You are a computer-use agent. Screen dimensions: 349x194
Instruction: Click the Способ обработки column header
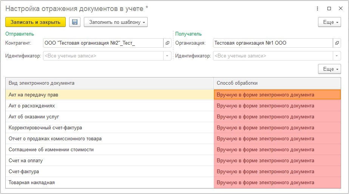277,83
